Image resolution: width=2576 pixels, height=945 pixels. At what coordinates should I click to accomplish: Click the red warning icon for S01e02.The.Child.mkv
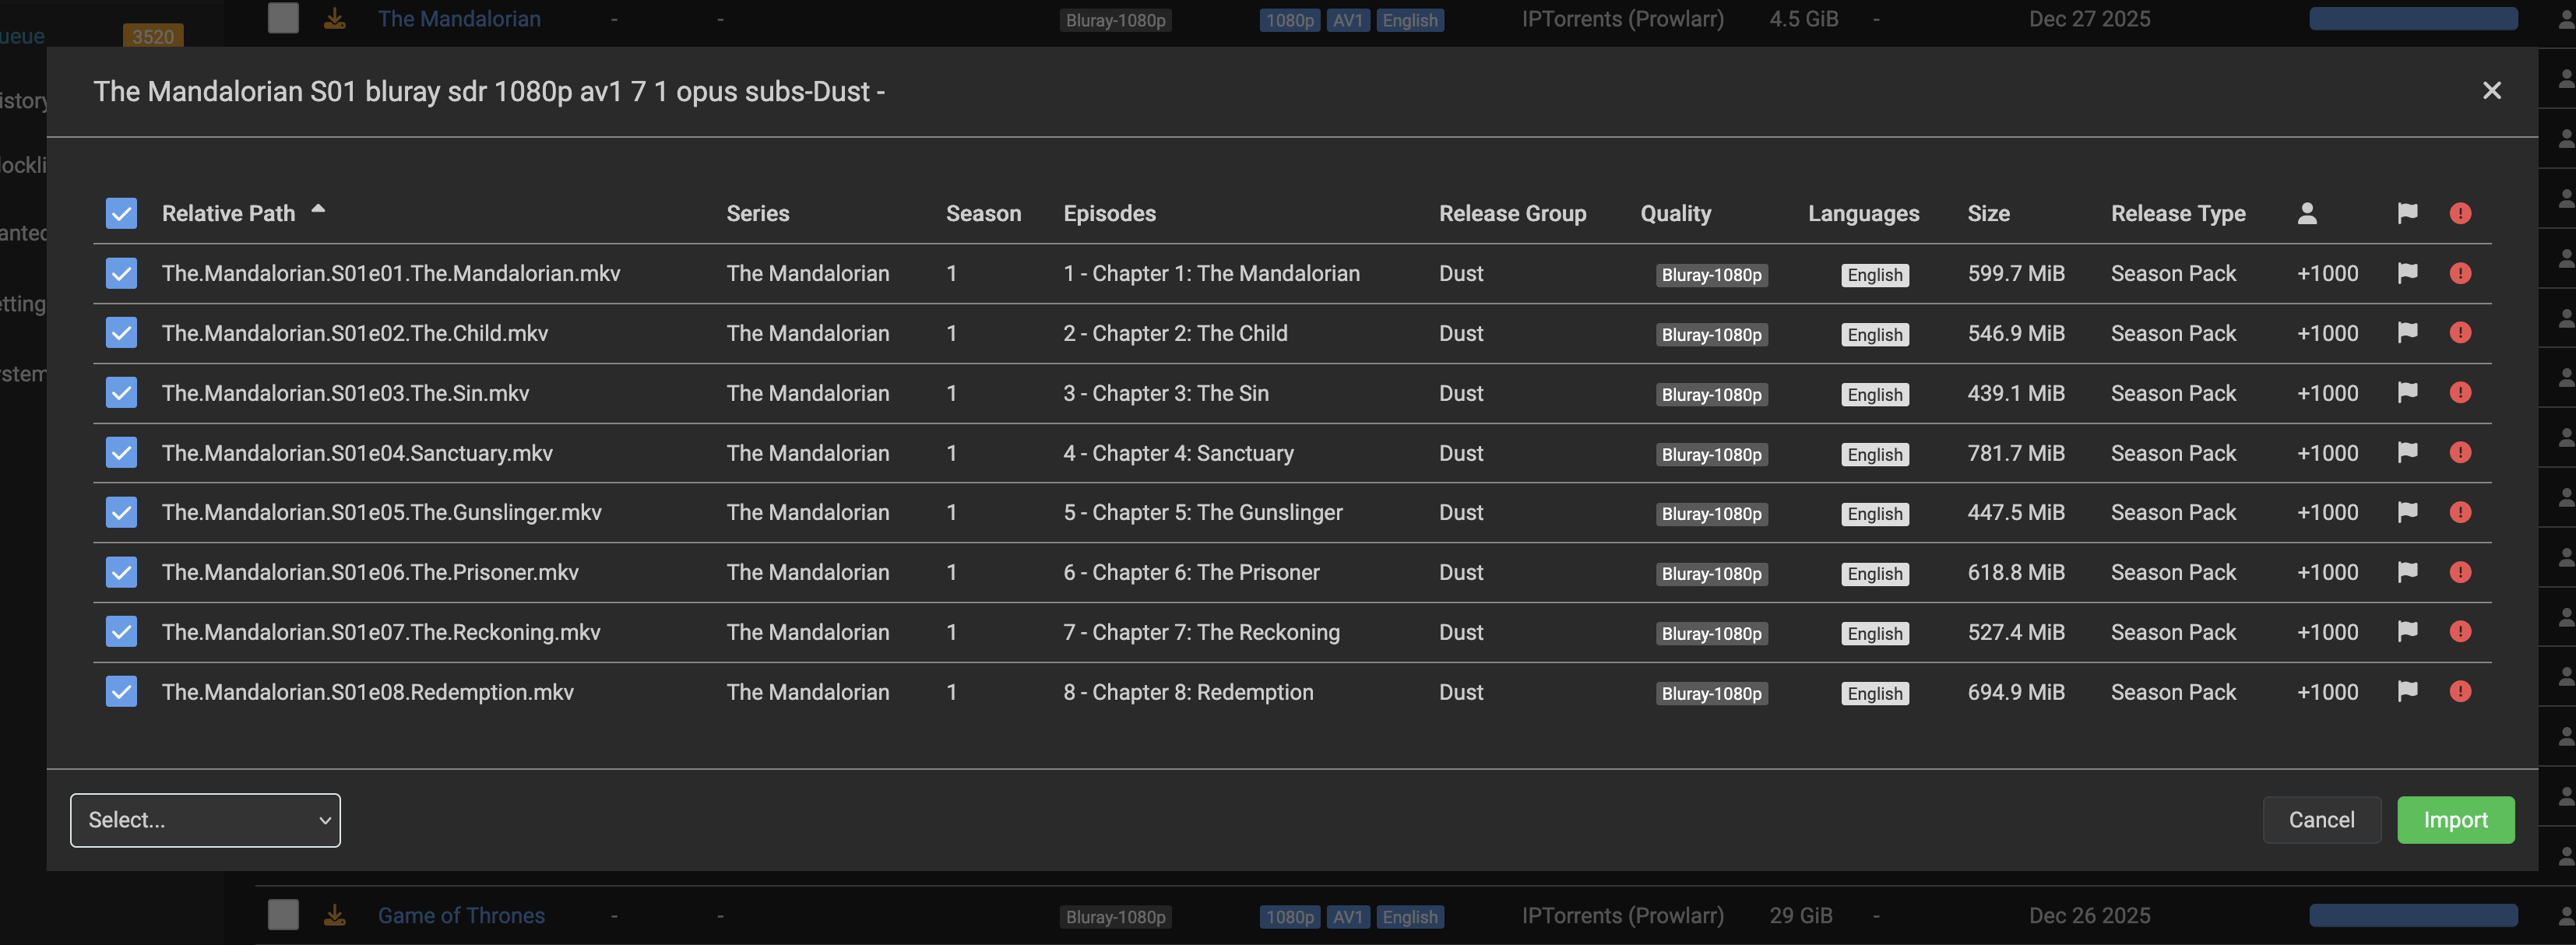(2460, 333)
